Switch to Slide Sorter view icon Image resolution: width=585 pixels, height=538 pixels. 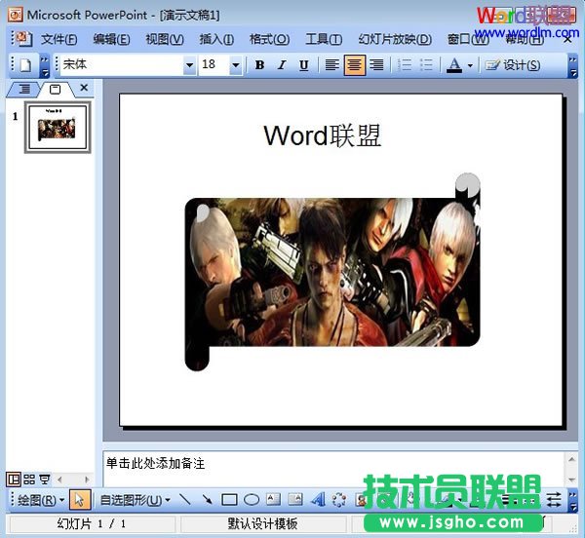pos(29,480)
